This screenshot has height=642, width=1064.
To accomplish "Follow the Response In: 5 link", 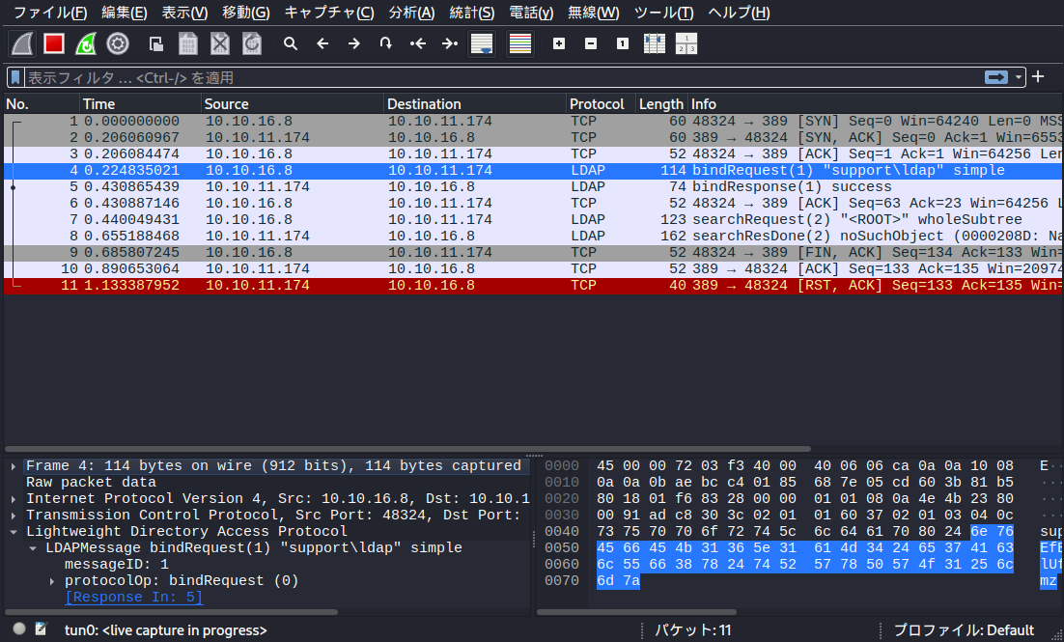I will [133, 598].
